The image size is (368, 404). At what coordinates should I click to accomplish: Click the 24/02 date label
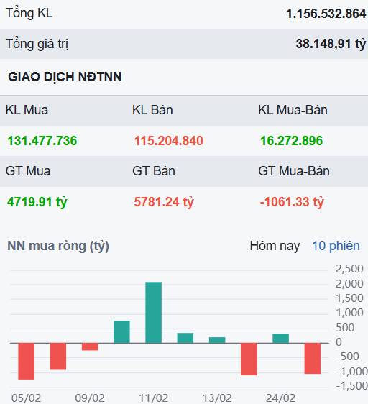point(280,398)
